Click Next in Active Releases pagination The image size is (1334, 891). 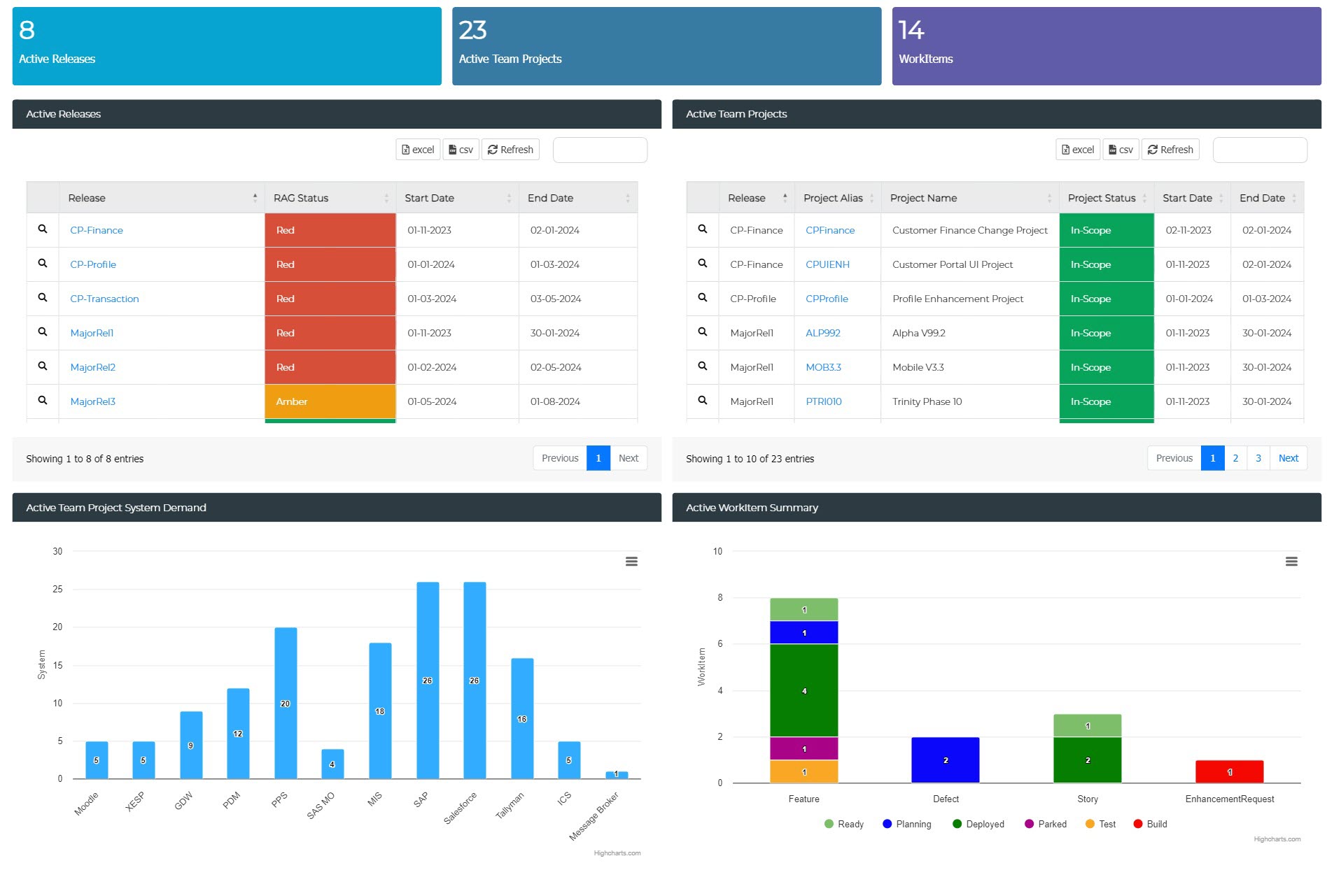pyautogui.click(x=628, y=458)
